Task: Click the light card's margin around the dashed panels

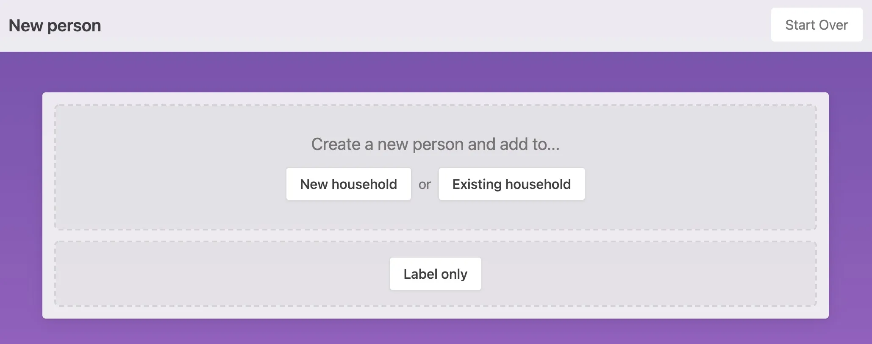Action: tap(48, 203)
